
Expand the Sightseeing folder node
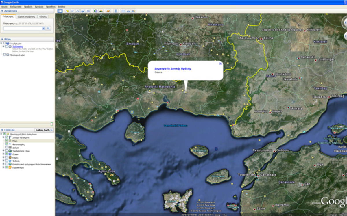click(x=3, y=46)
